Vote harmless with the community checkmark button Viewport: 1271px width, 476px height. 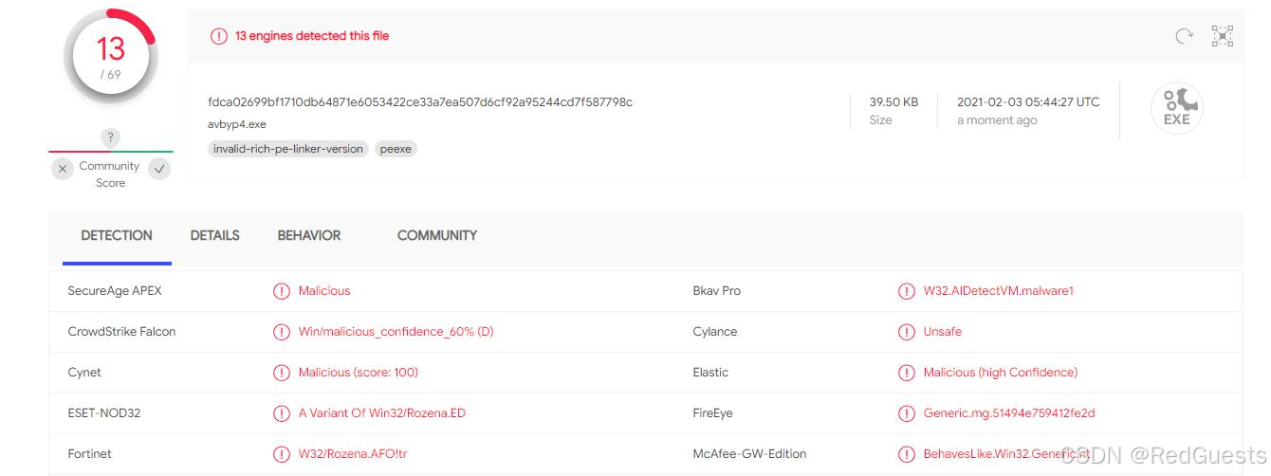pos(159,170)
